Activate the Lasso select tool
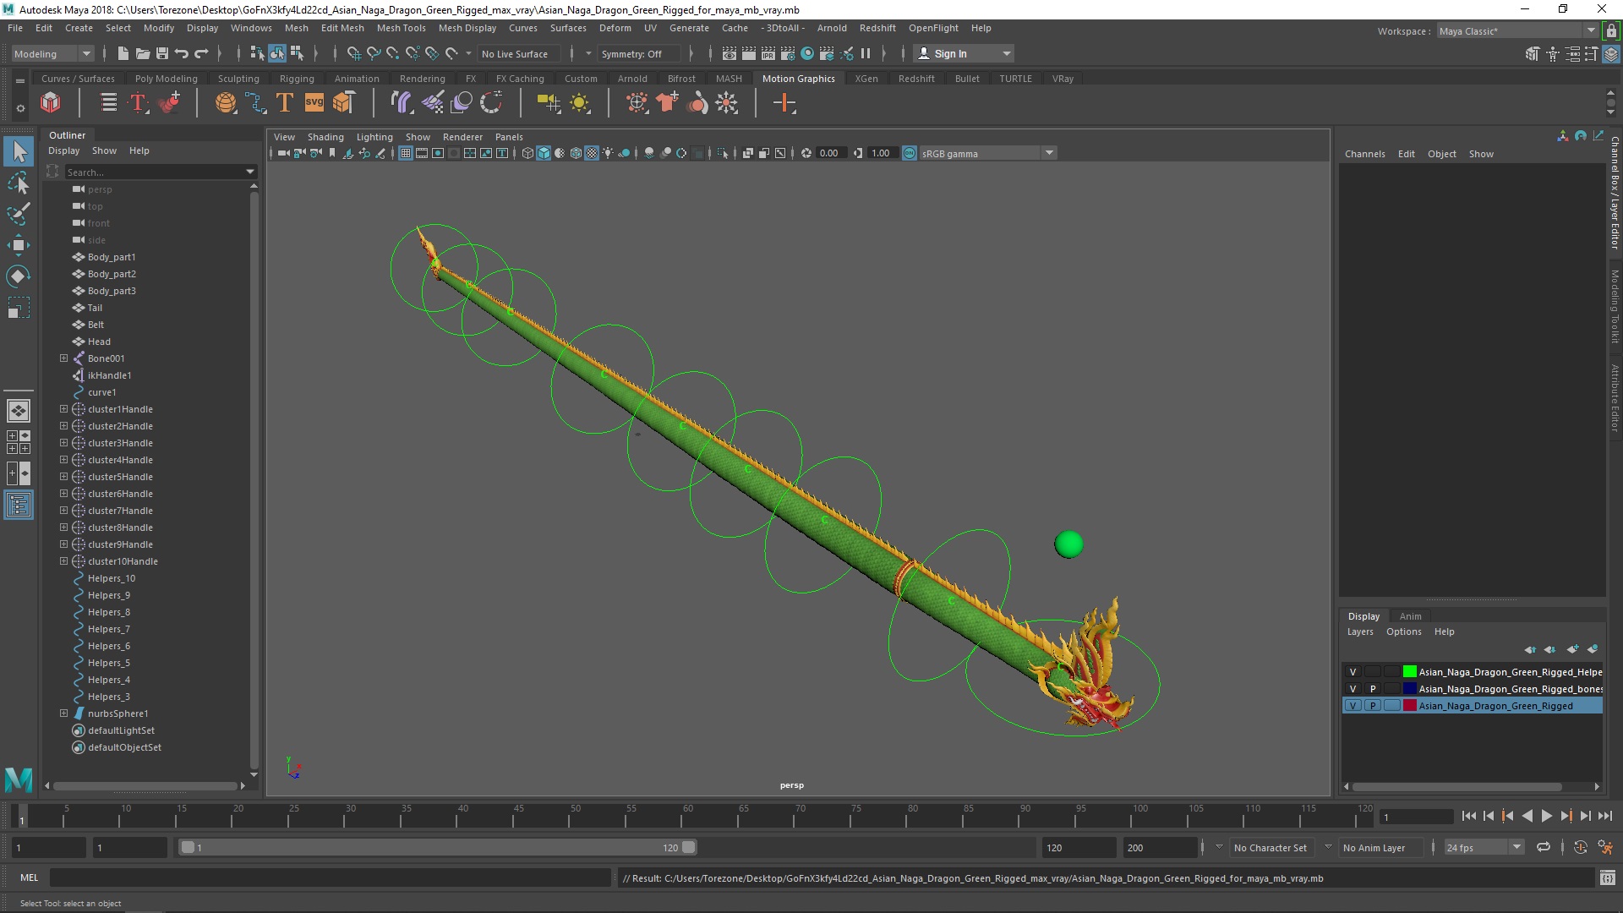Screen dimensions: 1623x913 (19, 183)
